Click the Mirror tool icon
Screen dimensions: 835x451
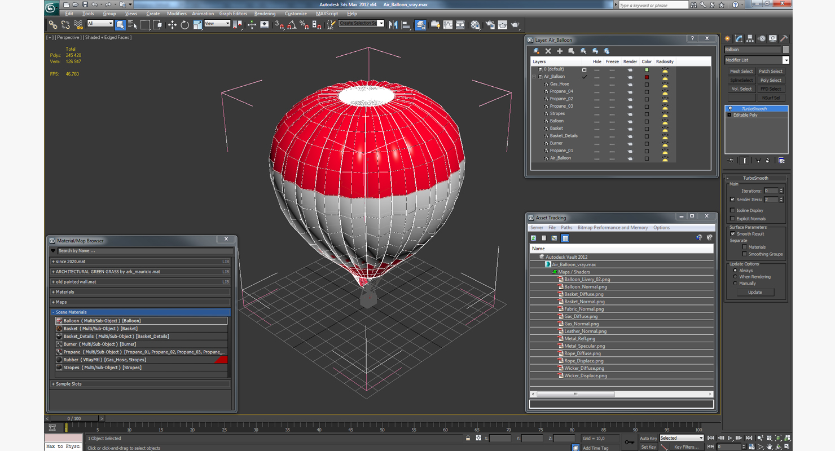(393, 25)
